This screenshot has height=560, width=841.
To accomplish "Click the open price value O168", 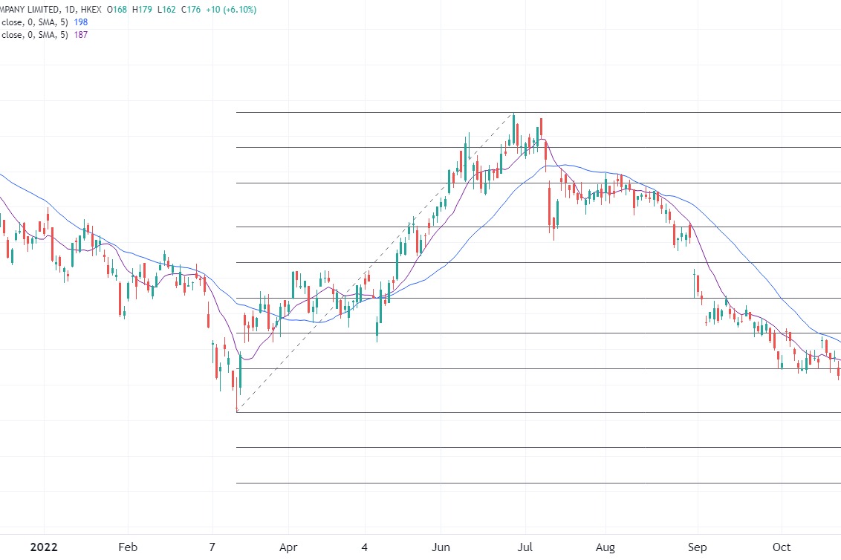I will pyautogui.click(x=116, y=8).
